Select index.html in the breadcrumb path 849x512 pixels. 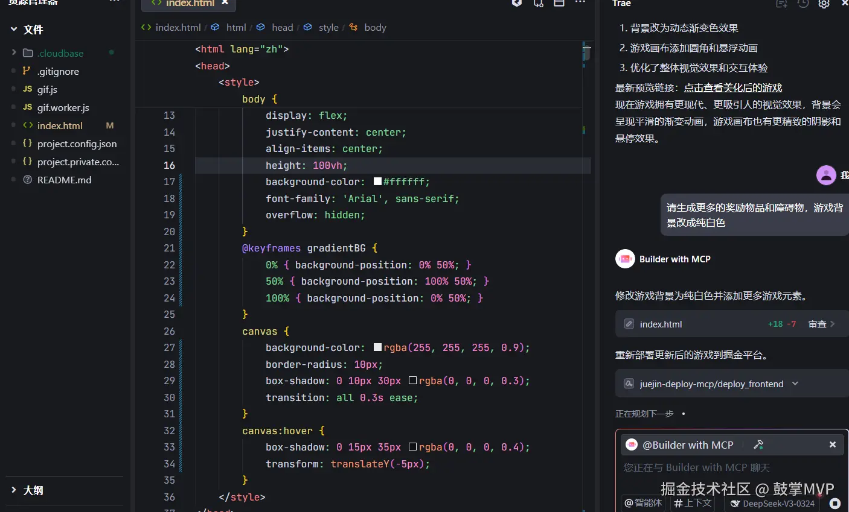click(178, 27)
